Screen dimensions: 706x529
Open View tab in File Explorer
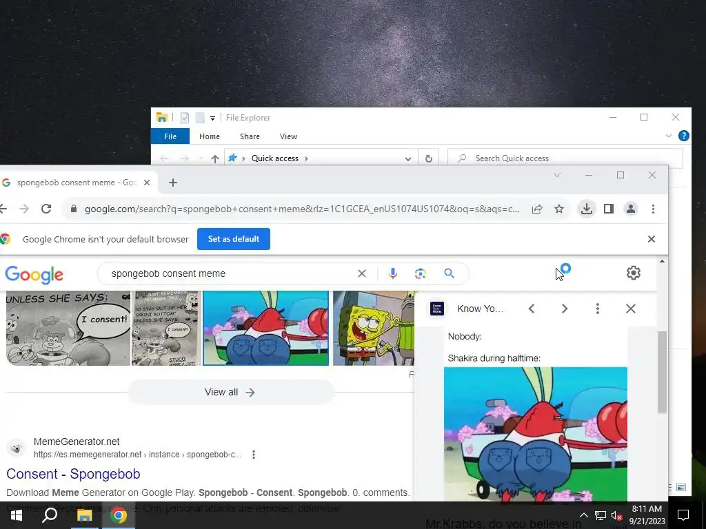click(x=288, y=136)
